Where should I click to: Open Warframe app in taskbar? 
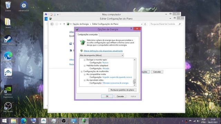click(44, 121)
